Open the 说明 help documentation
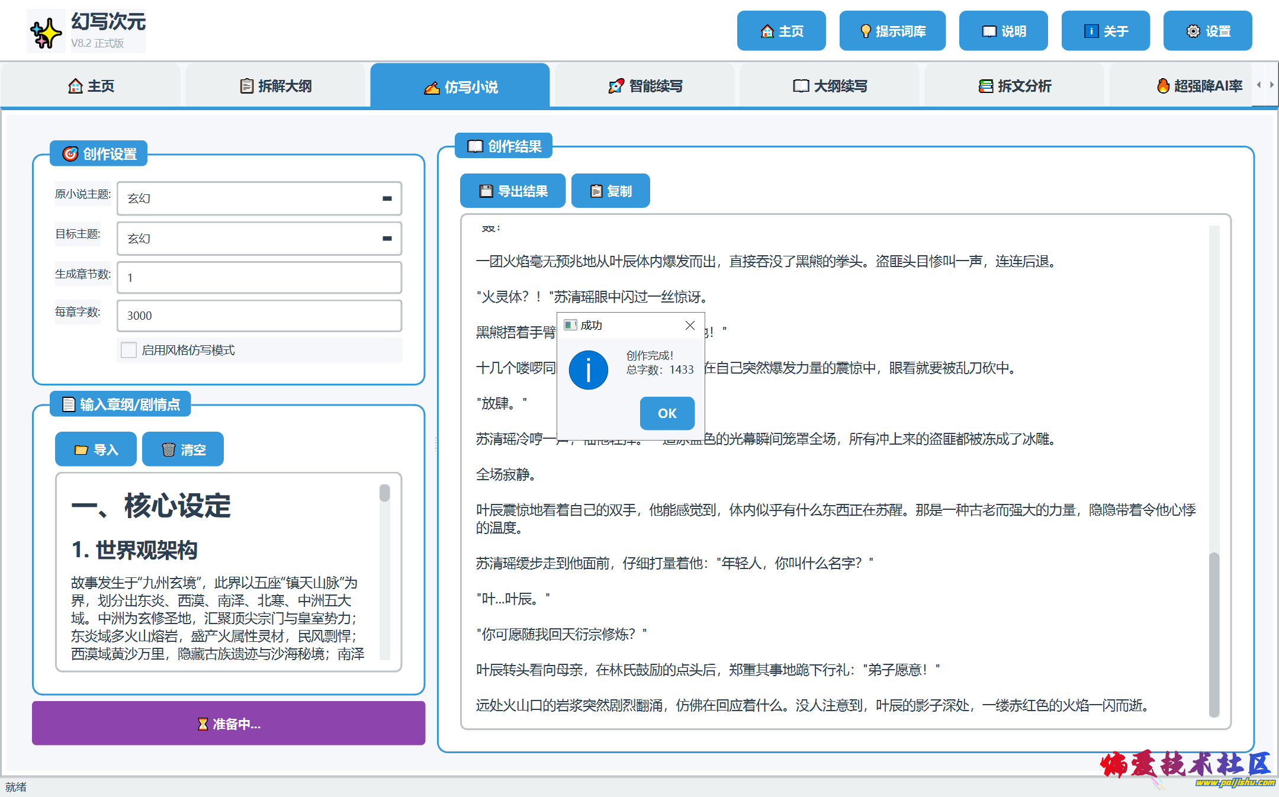This screenshot has width=1279, height=797. [1003, 30]
